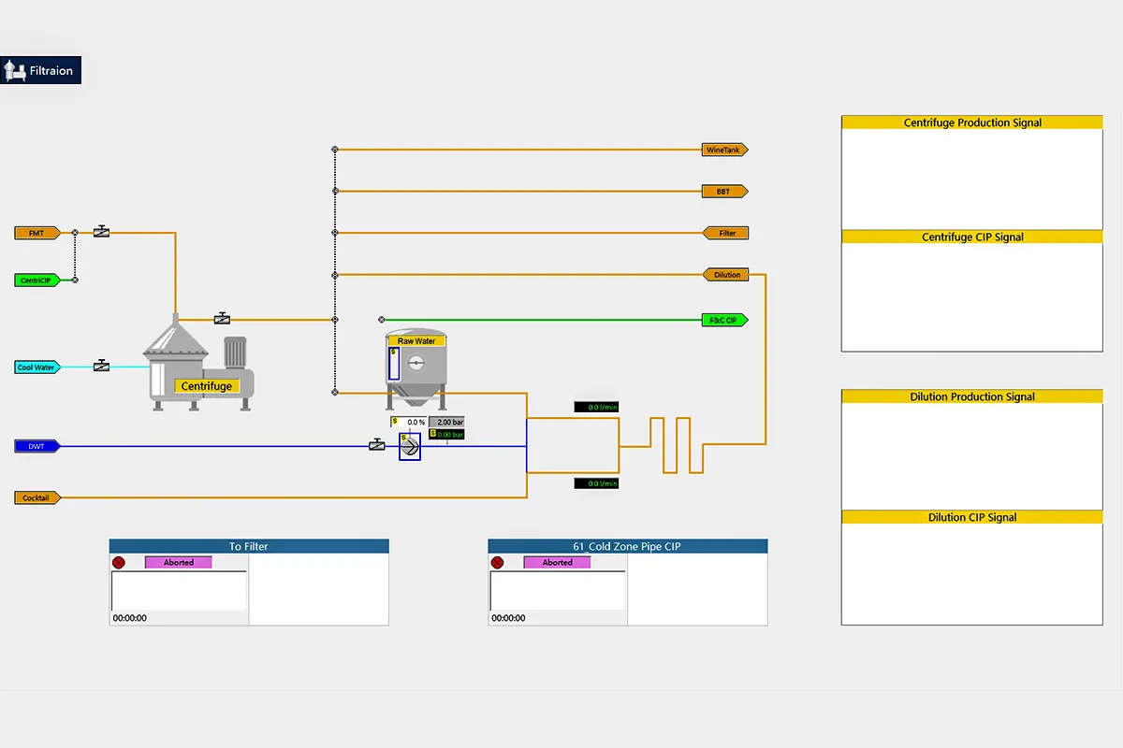Click the valve before the DWT pump
Image resolution: width=1123 pixels, height=748 pixels.
(377, 445)
